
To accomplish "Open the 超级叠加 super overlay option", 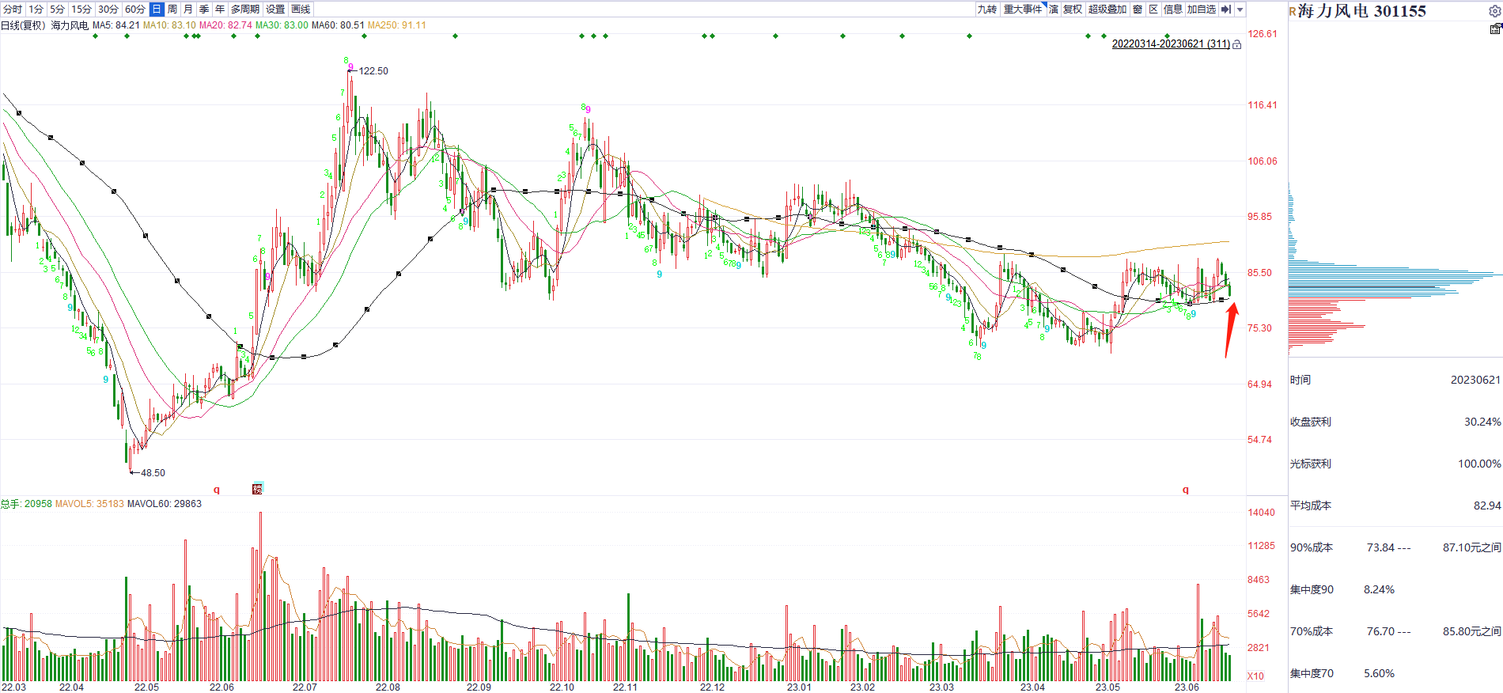I will [x=1107, y=9].
